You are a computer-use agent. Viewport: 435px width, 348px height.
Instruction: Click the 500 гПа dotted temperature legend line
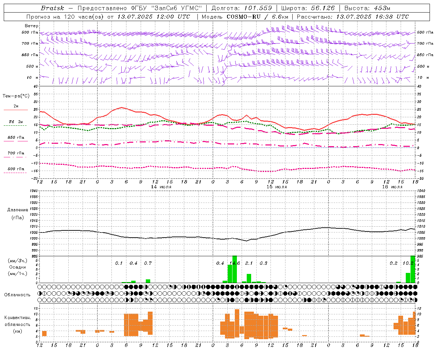[15, 173]
